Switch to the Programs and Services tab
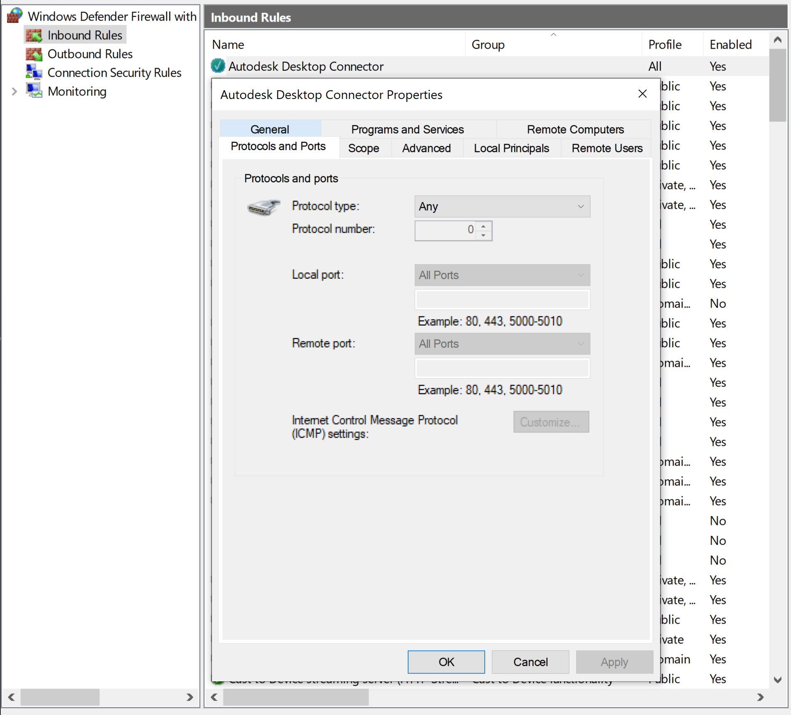The height and width of the screenshot is (715, 791). point(408,129)
